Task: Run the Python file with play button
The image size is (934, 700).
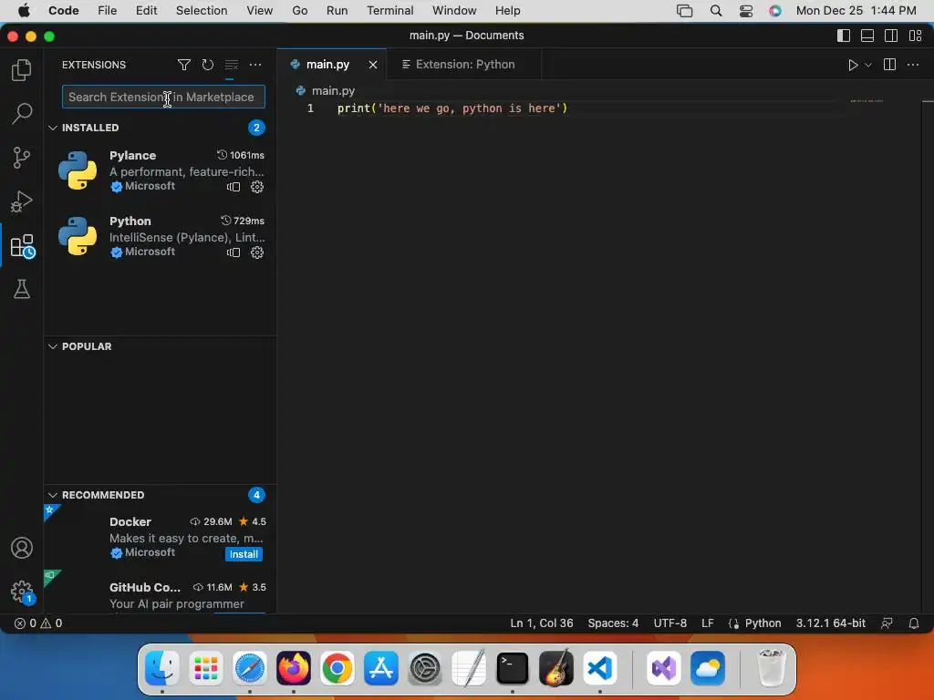Action: point(853,65)
